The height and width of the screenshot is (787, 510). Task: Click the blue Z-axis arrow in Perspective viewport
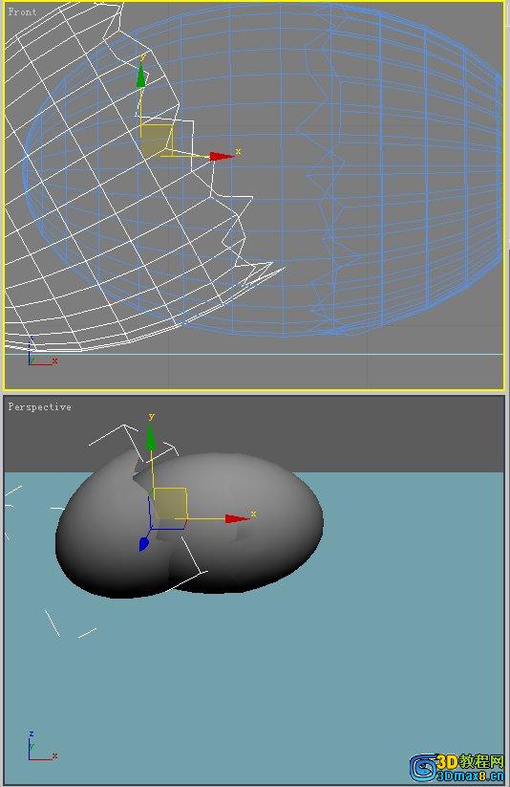(x=143, y=544)
